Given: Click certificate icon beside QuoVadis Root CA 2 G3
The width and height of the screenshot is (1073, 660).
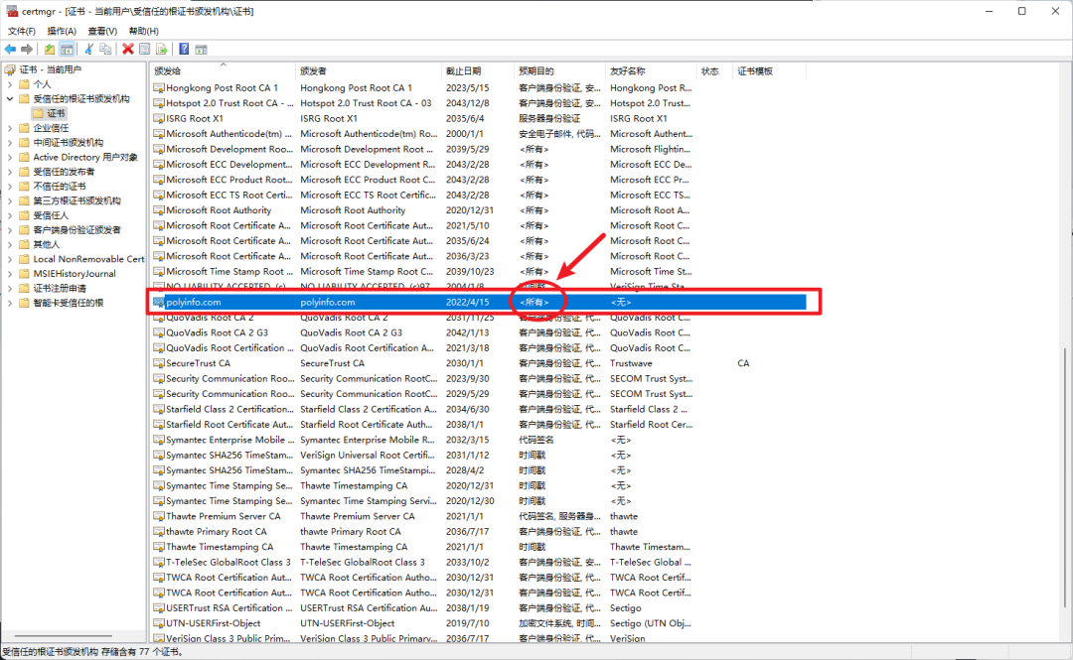Looking at the screenshot, I should (159, 332).
